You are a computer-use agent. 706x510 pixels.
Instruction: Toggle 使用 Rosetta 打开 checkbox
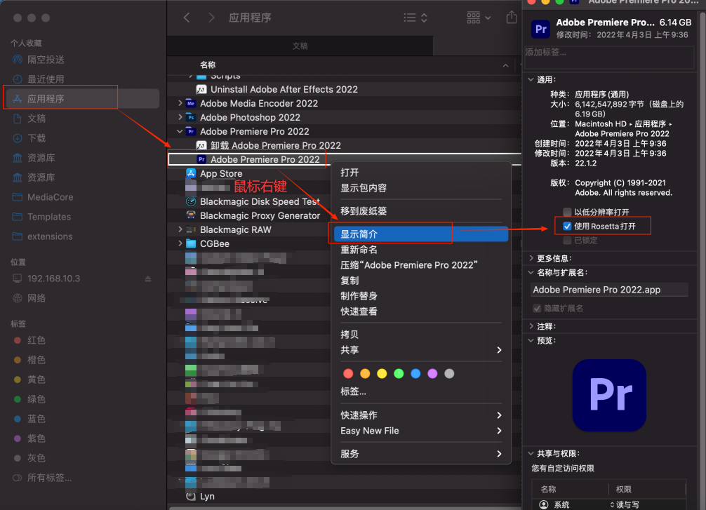pos(567,226)
